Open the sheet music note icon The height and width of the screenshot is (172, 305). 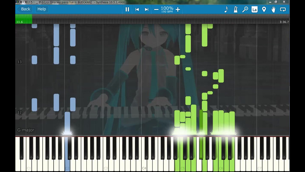tap(226, 9)
